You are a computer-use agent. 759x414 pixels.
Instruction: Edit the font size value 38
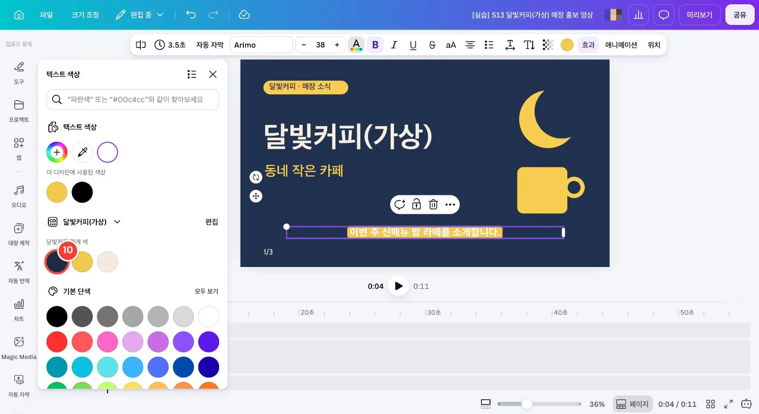pyautogui.click(x=320, y=45)
